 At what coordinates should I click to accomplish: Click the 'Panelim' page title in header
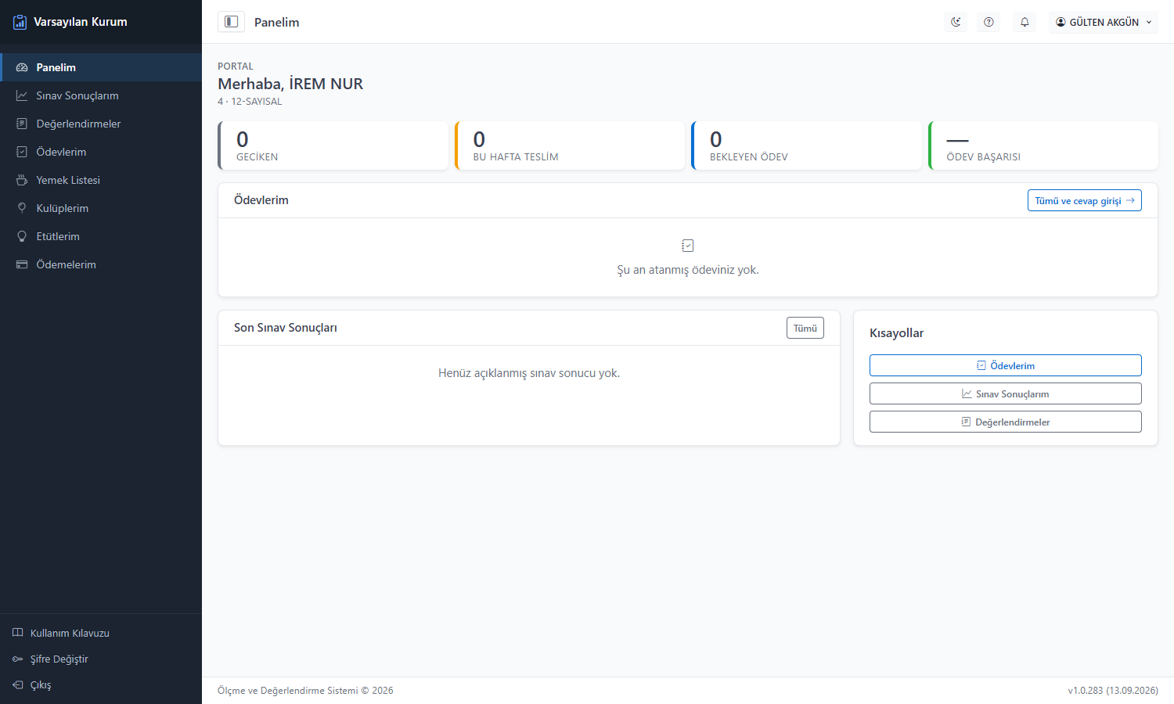(x=277, y=22)
